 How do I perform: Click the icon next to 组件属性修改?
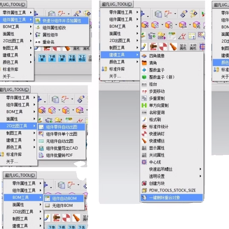click(x=38, y=28)
